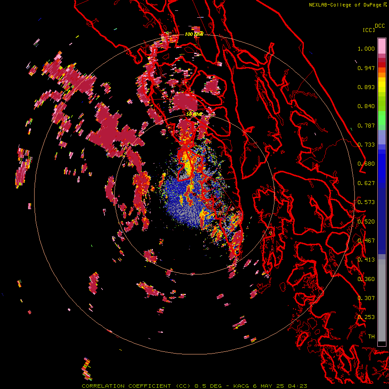Click the 50 NMI range ring label

(x=194, y=114)
